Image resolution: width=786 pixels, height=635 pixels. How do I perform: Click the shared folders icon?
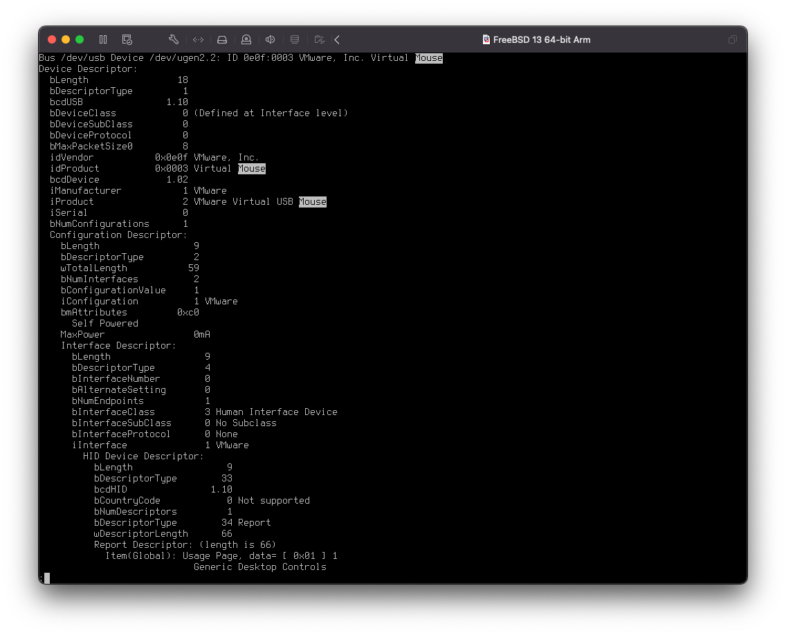point(319,39)
